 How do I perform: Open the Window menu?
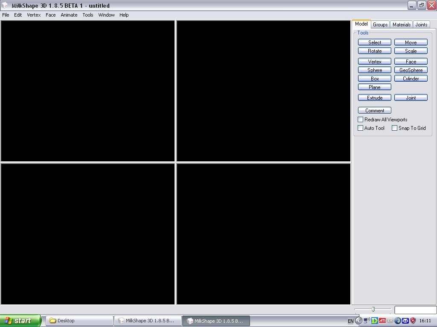click(x=106, y=15)
